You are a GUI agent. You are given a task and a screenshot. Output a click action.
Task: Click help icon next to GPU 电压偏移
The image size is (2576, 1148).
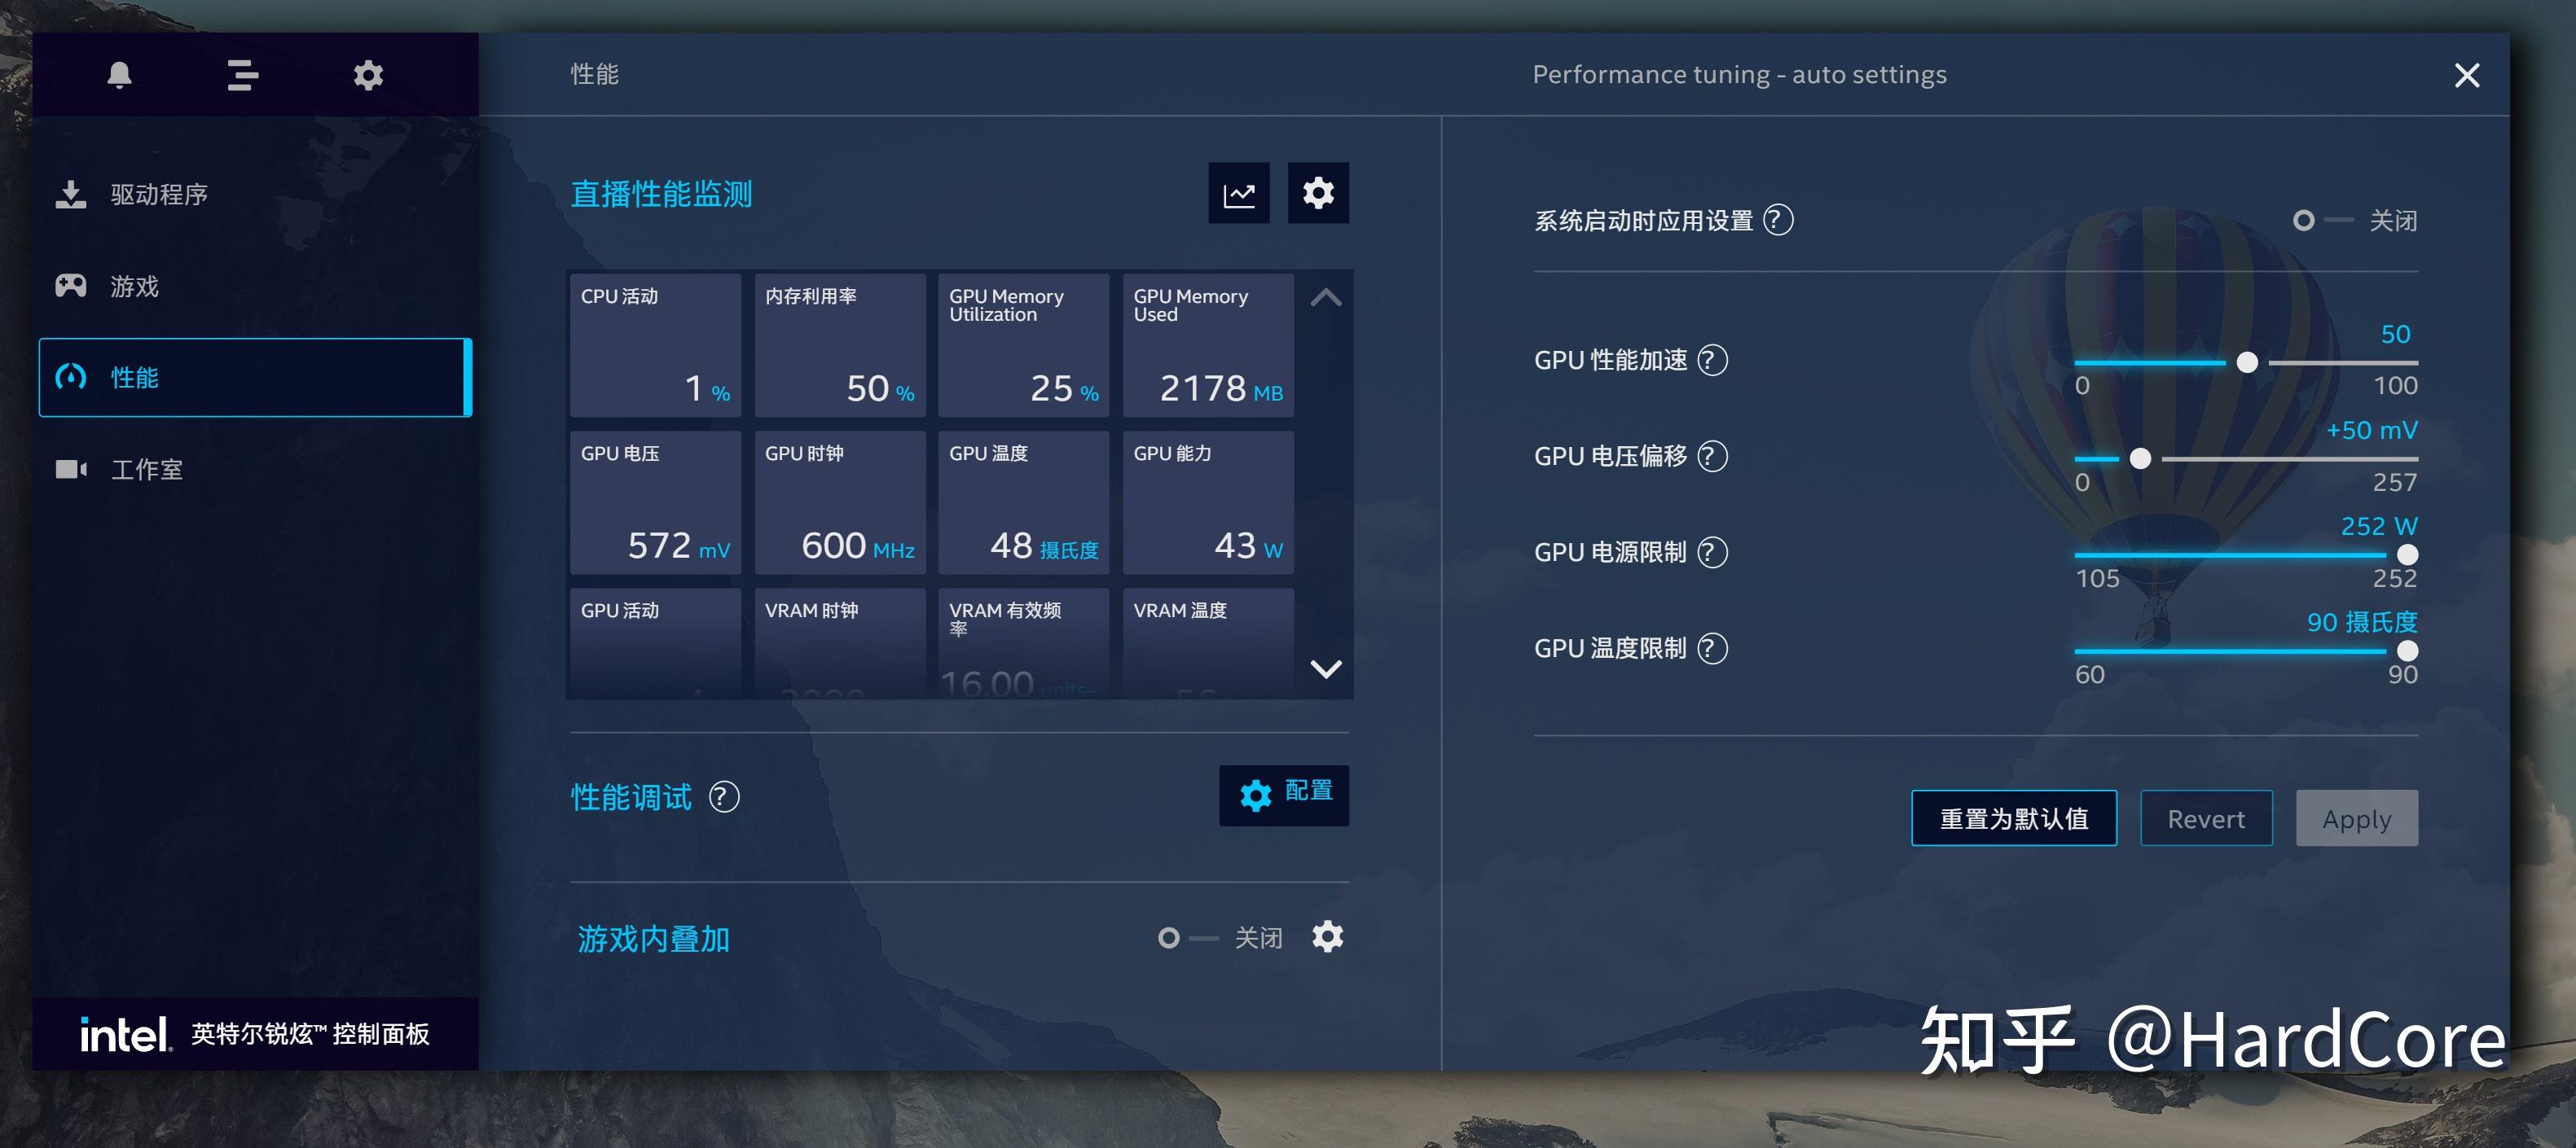[x=1712, y=456]
